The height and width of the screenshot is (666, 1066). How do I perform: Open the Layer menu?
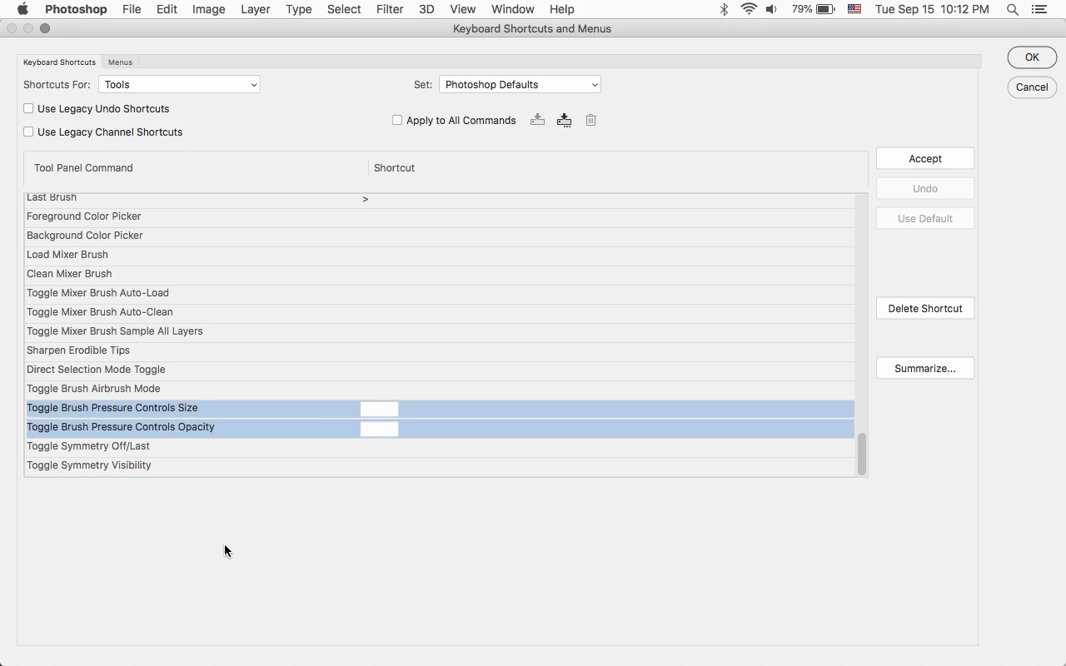255,9
